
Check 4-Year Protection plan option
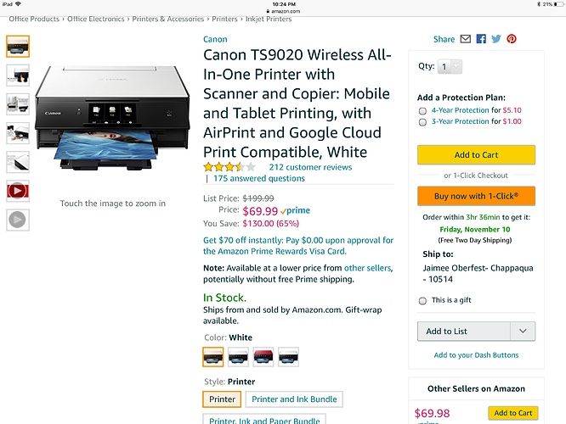click(x=422, y=110)
